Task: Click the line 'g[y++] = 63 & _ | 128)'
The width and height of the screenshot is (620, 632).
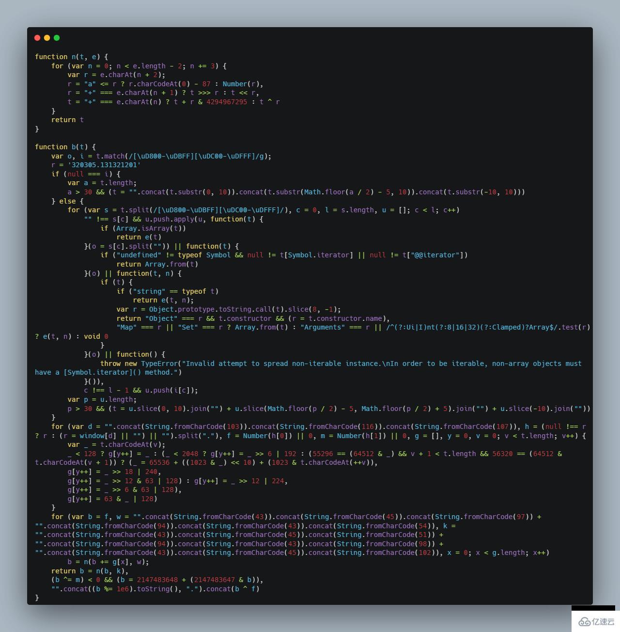Action: tap(112, 499)
